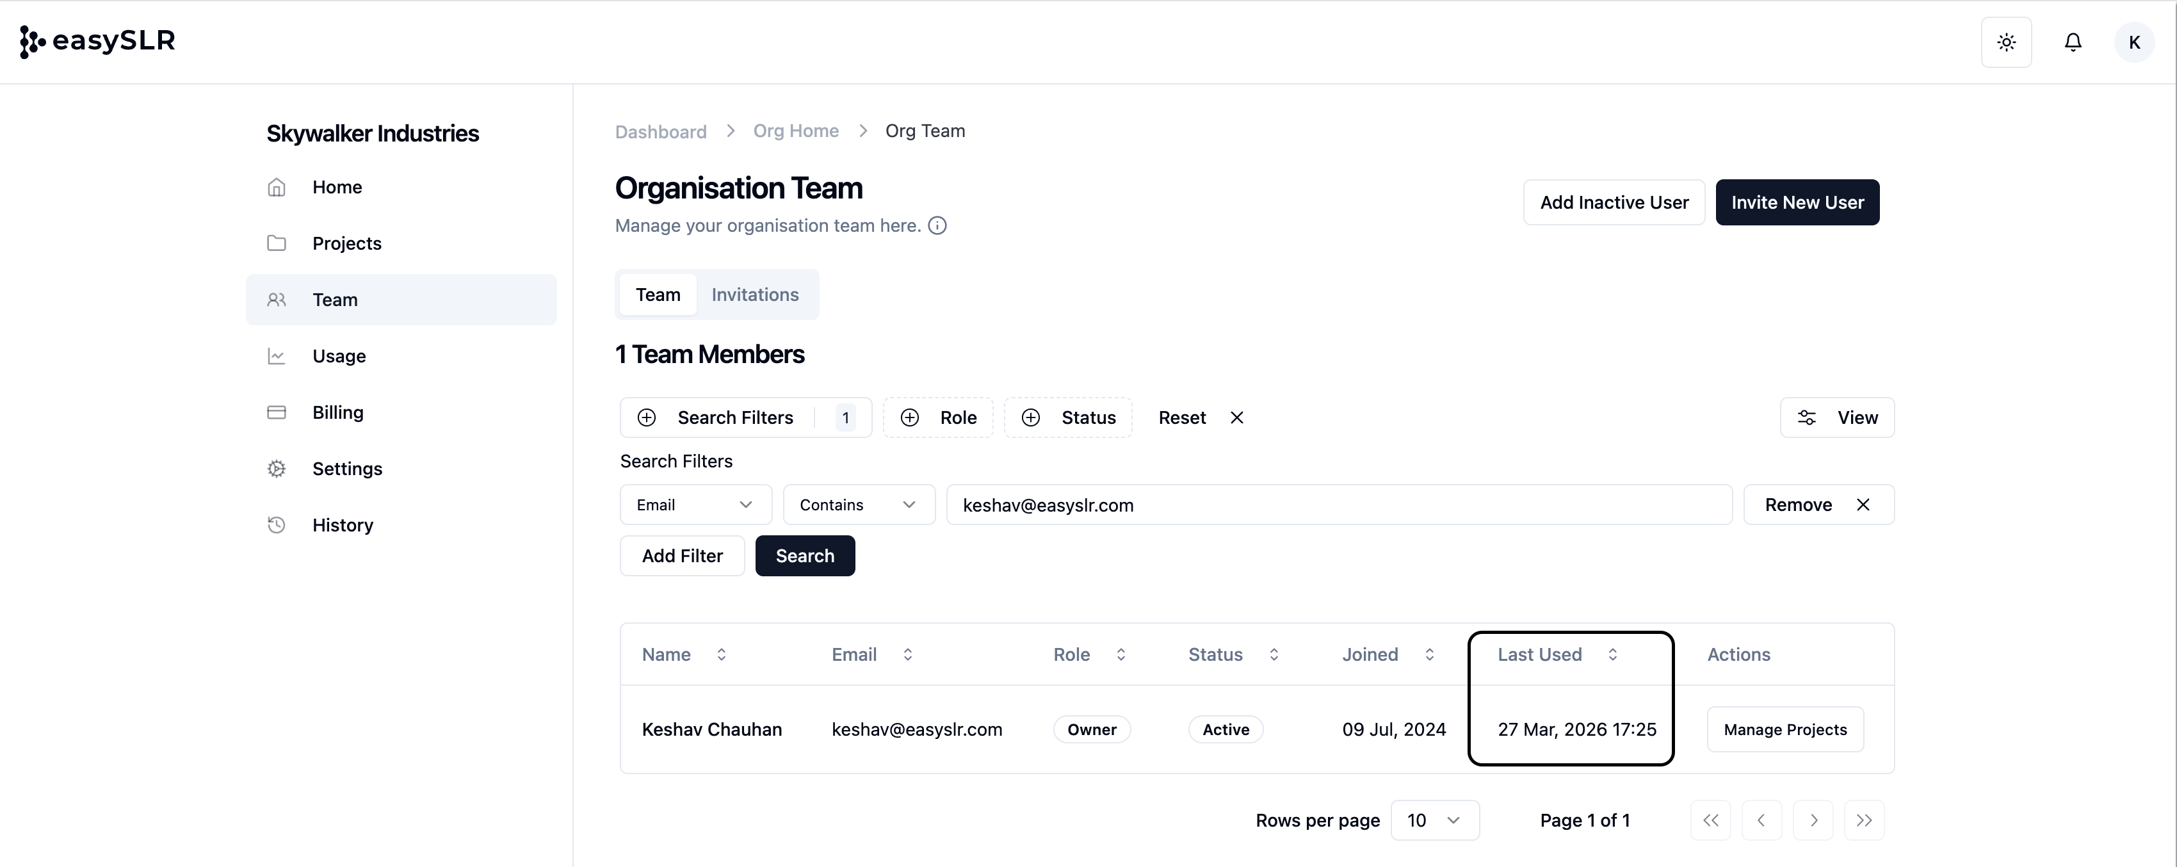The image size is (2177, 867).
Task: Click the K user avatar
Action: pyautogui.click(x=2134, y=42)
